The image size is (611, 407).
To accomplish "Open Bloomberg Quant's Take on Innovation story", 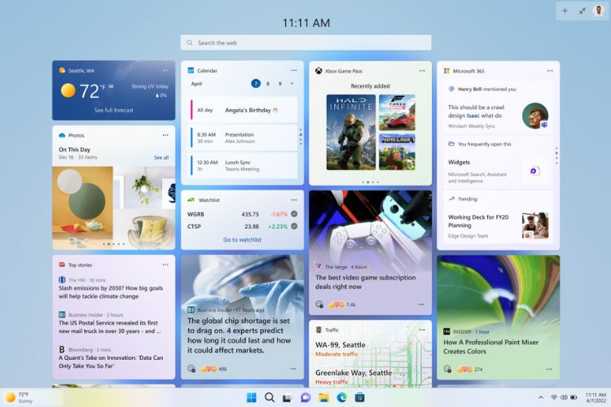I will point(111,358).
